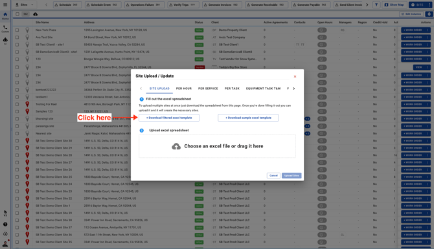Viewport: 434px width, 249px height.
Task: Check the Ava Test Site row checkbox
Action: pyautogui.click(x=17, y=38)
